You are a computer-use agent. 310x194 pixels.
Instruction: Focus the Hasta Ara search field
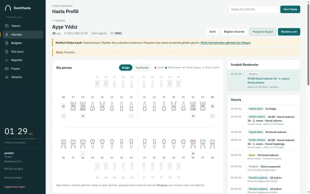[x=254, y=9]
